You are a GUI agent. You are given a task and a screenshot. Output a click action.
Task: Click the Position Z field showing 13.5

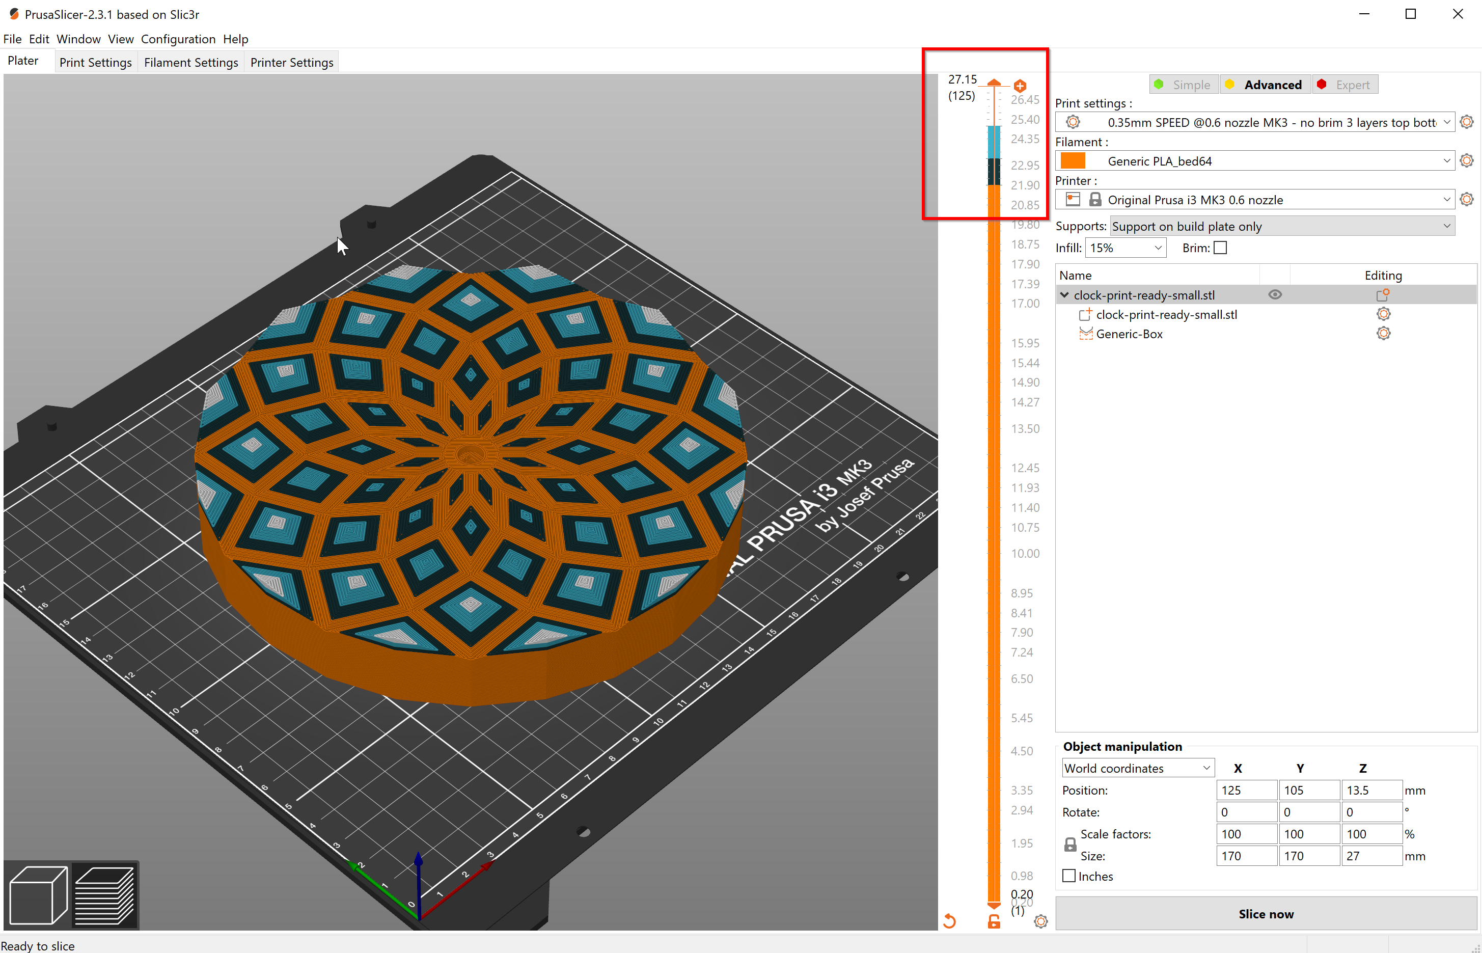coord(1371,790)
